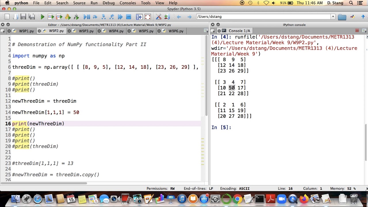The height and width of the screenshot is (207, 368).
Task: Open the Debug menu
Action: click(x=109, y=3)
